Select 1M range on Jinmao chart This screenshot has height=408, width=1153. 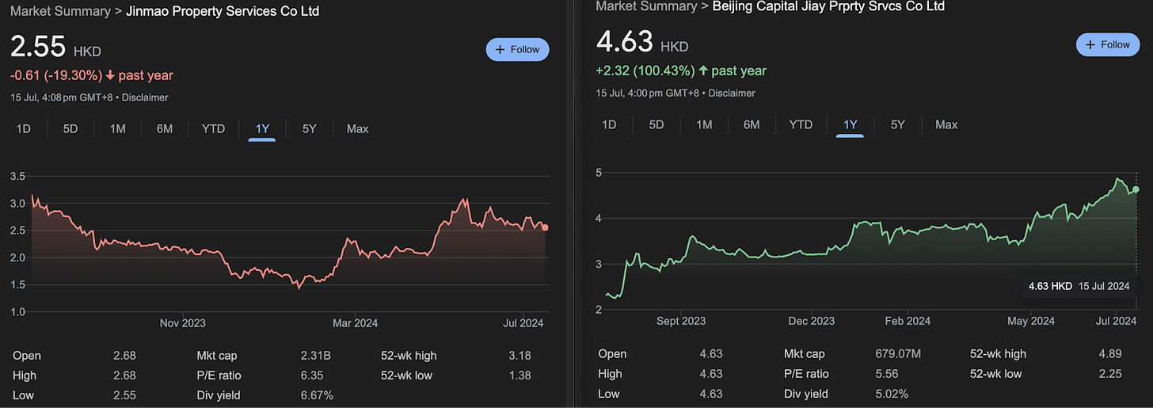(118, 128)
